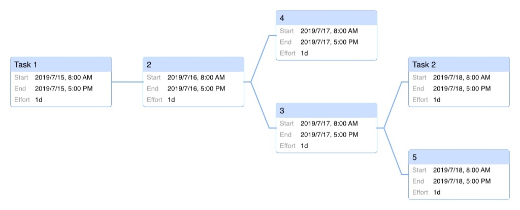Click Task 1 start date 2019/7/15, 8:00 AM
Viewport: 520px width, 210px height.
(63, 78)
